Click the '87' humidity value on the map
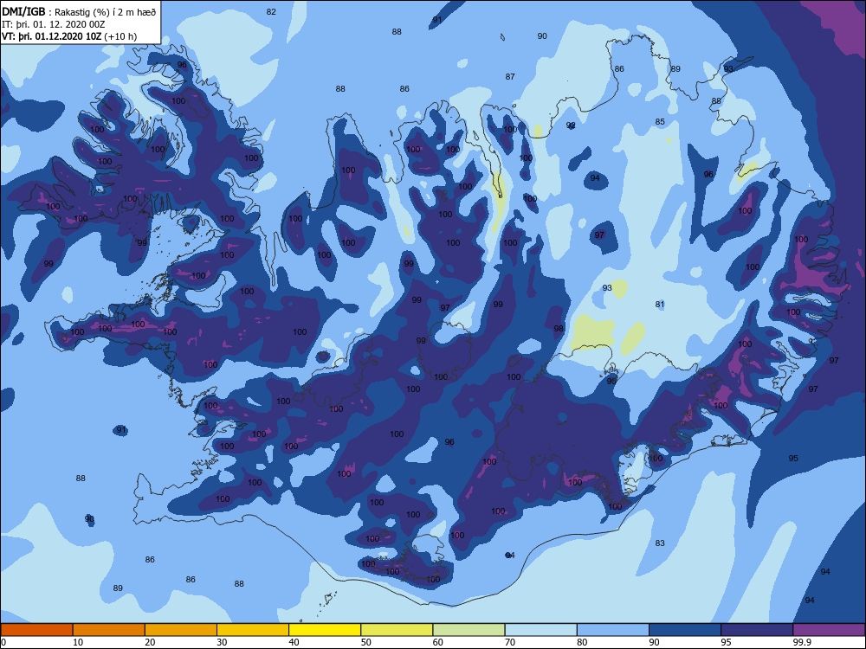The height and width of the screenshot is (649, 866). (510, 77)
